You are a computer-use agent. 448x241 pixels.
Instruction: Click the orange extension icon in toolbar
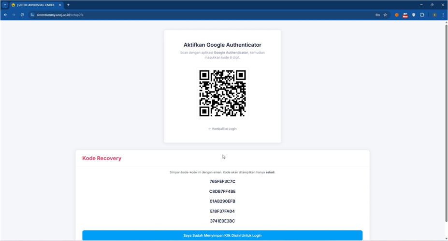tap(397, 15)
